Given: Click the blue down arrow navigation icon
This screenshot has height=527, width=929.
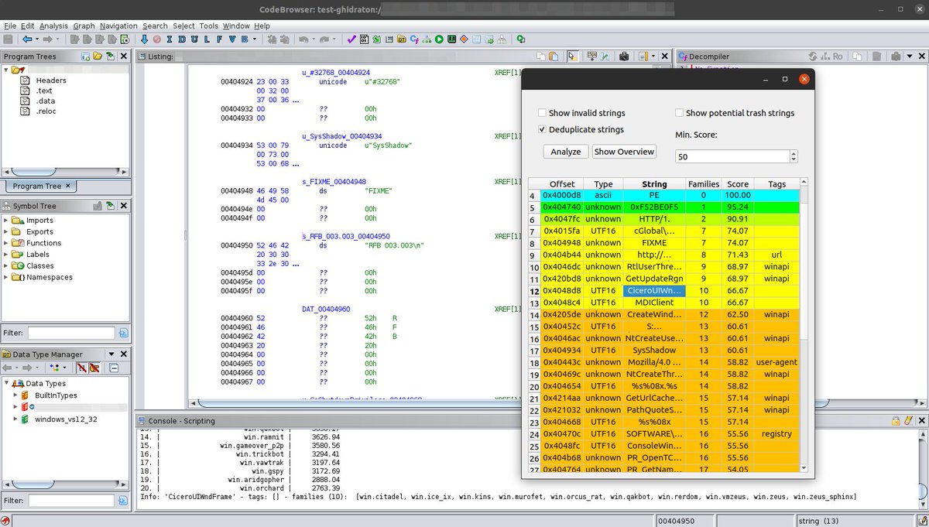Looking at the screenshot, I should 144,39.
